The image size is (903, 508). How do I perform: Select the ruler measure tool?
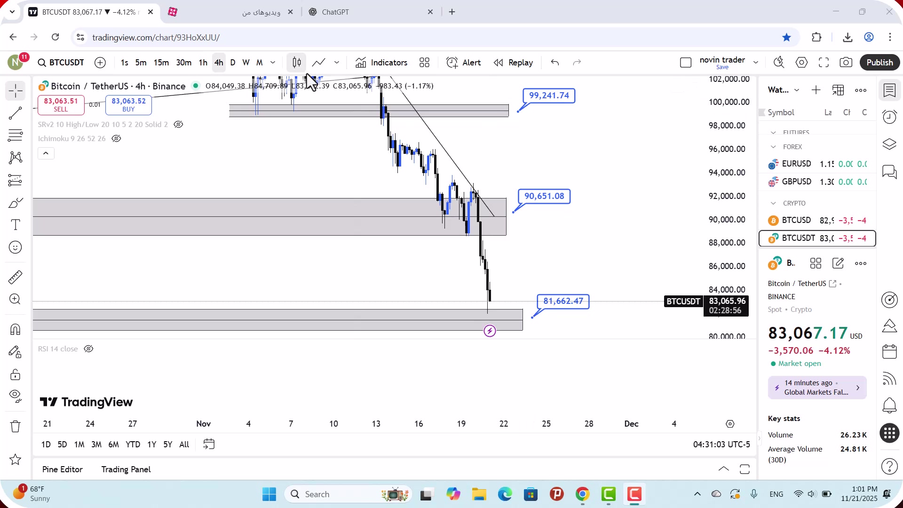click(x=16, y=277)
